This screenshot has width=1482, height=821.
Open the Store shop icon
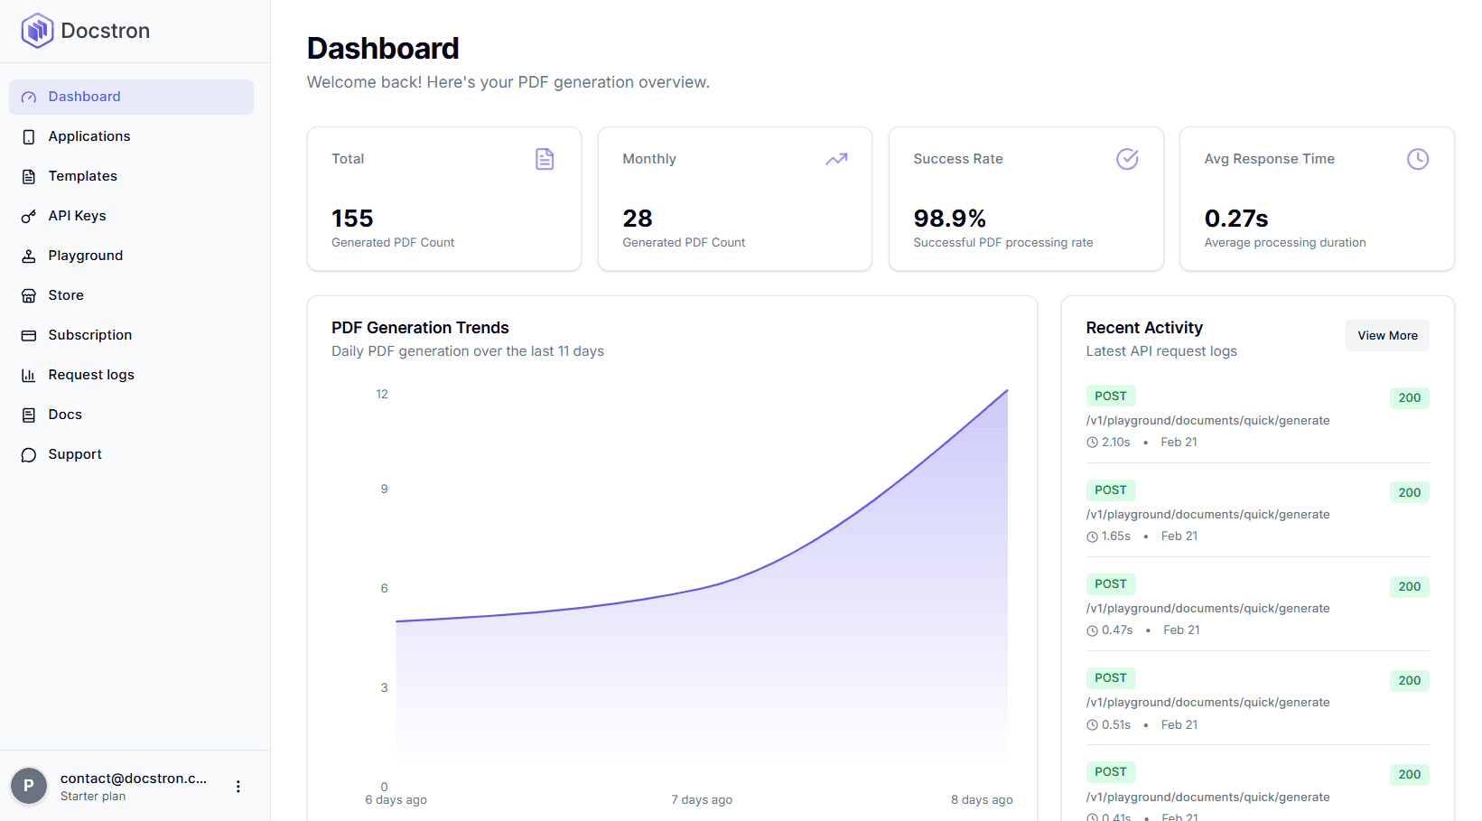click(29, 296)
